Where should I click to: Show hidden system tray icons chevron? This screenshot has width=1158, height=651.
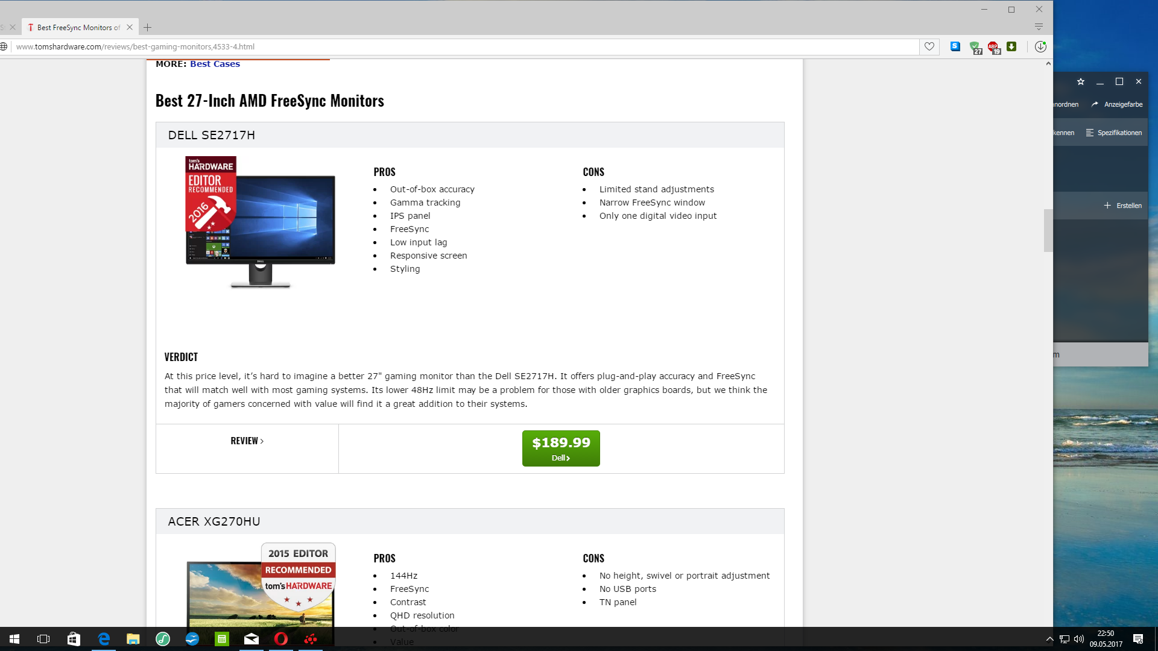click(x=1049, y=639)
